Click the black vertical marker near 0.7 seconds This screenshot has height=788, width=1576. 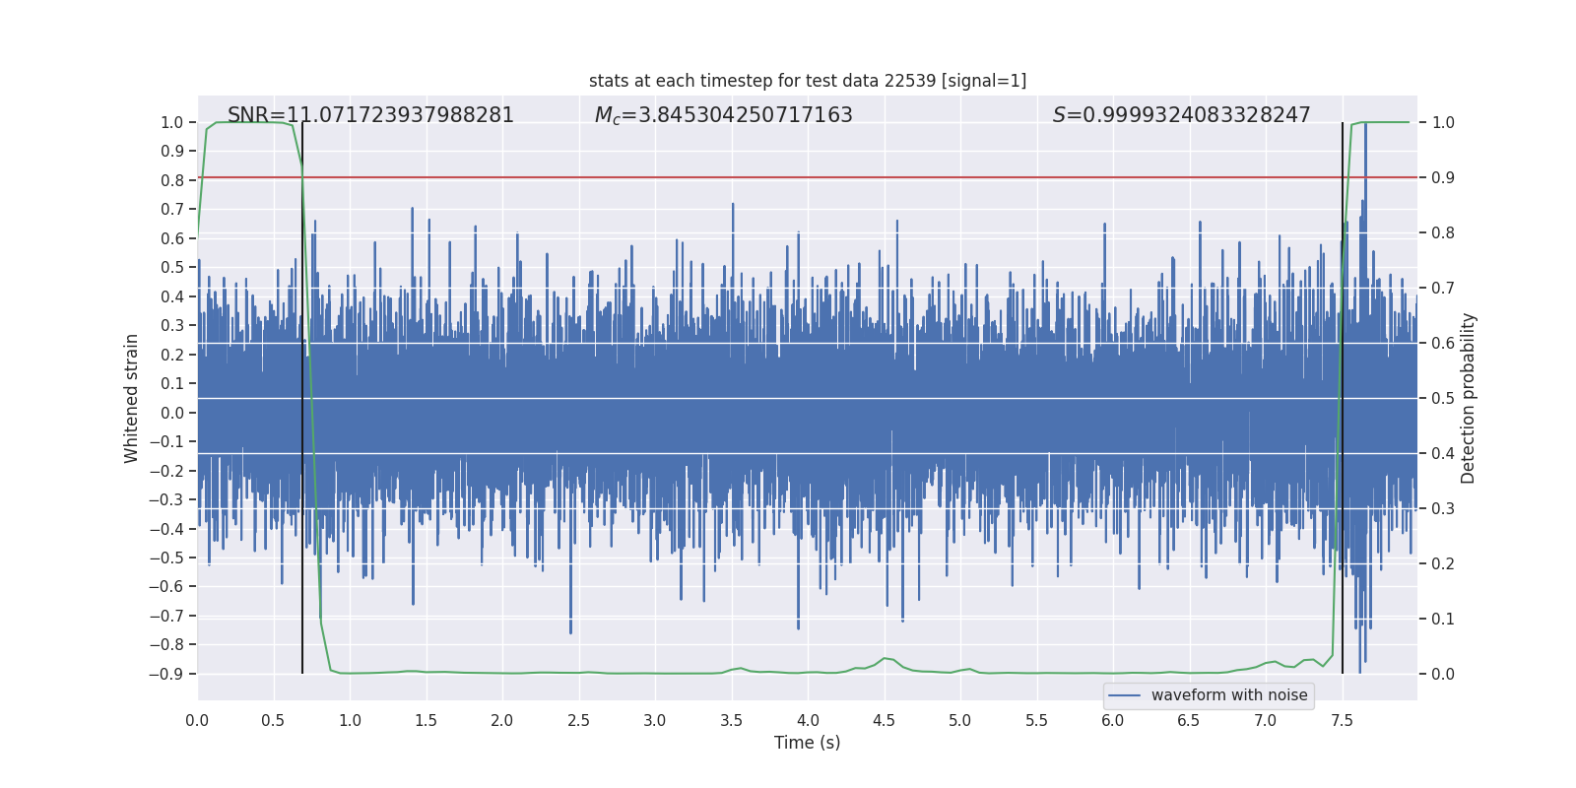302,398
